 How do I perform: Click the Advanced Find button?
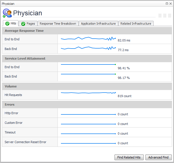(x=158, y=157)
